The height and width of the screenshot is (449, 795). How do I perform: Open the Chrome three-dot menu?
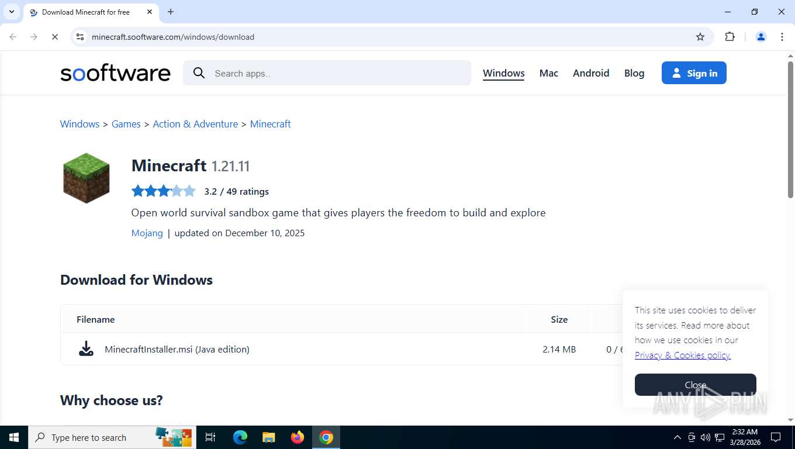pyautogui.click(x=782, y=37)
